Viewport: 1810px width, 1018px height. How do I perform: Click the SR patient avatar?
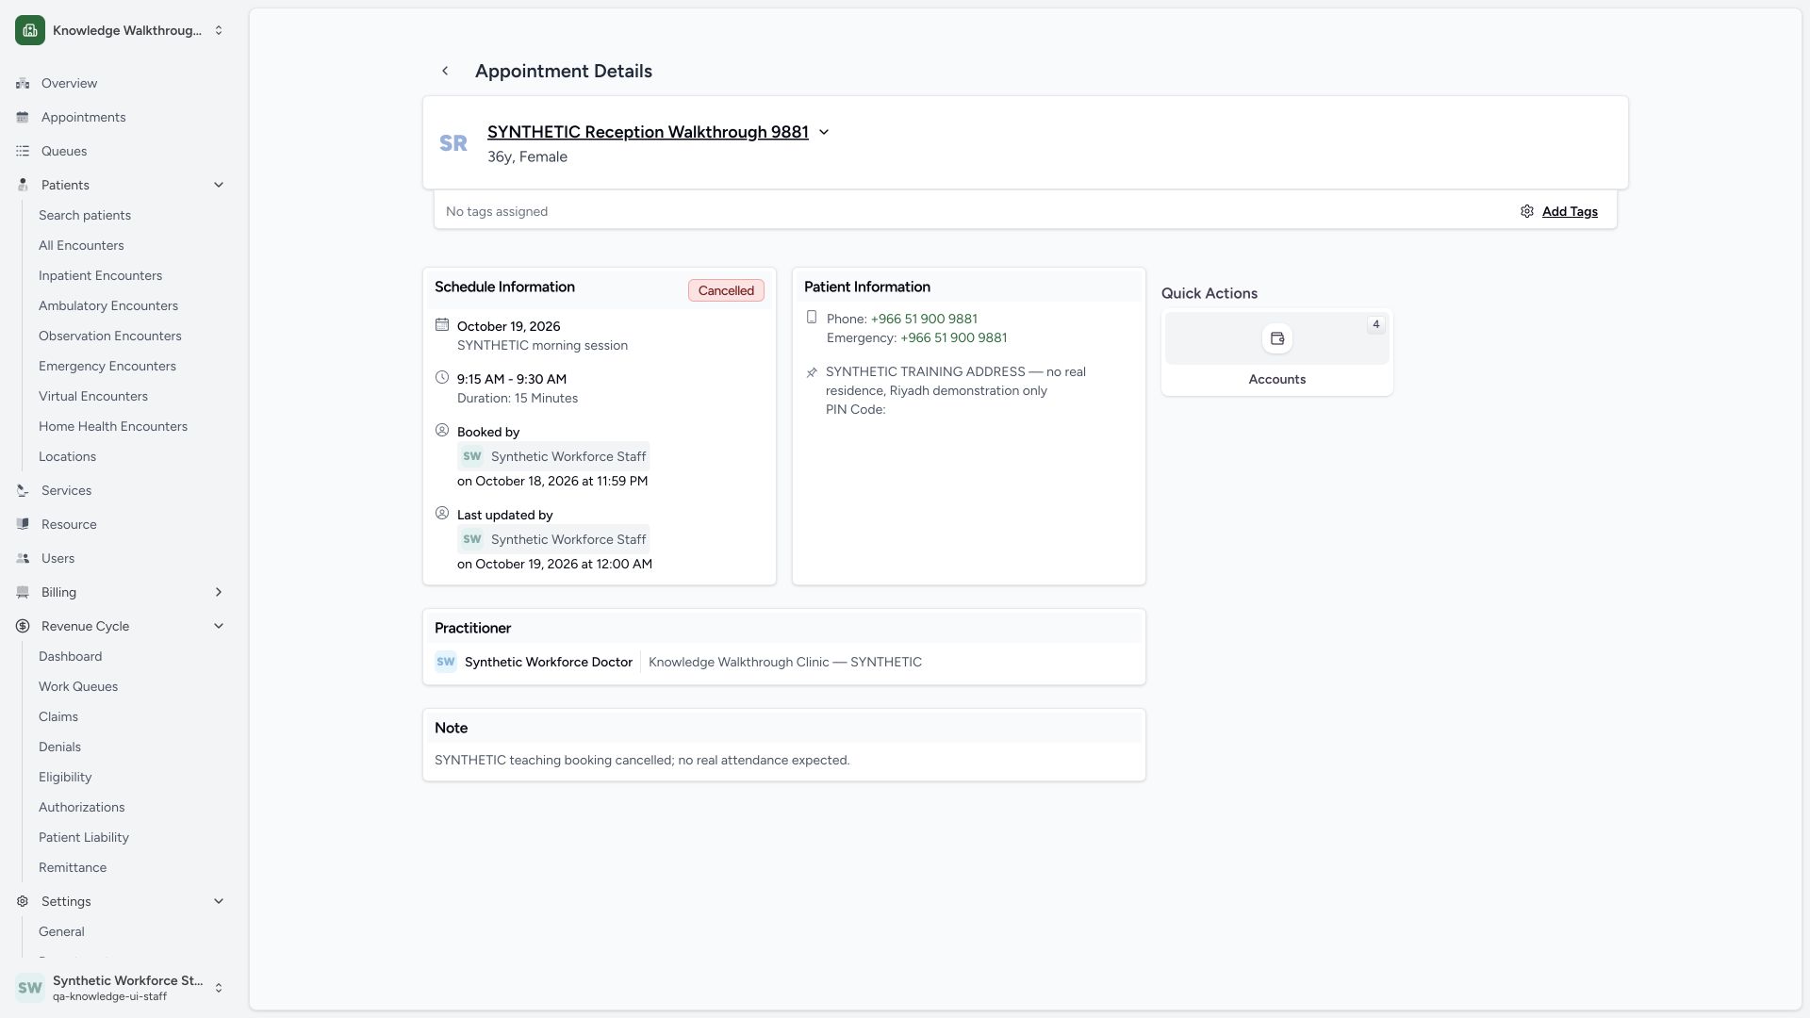tap(453, 143)
